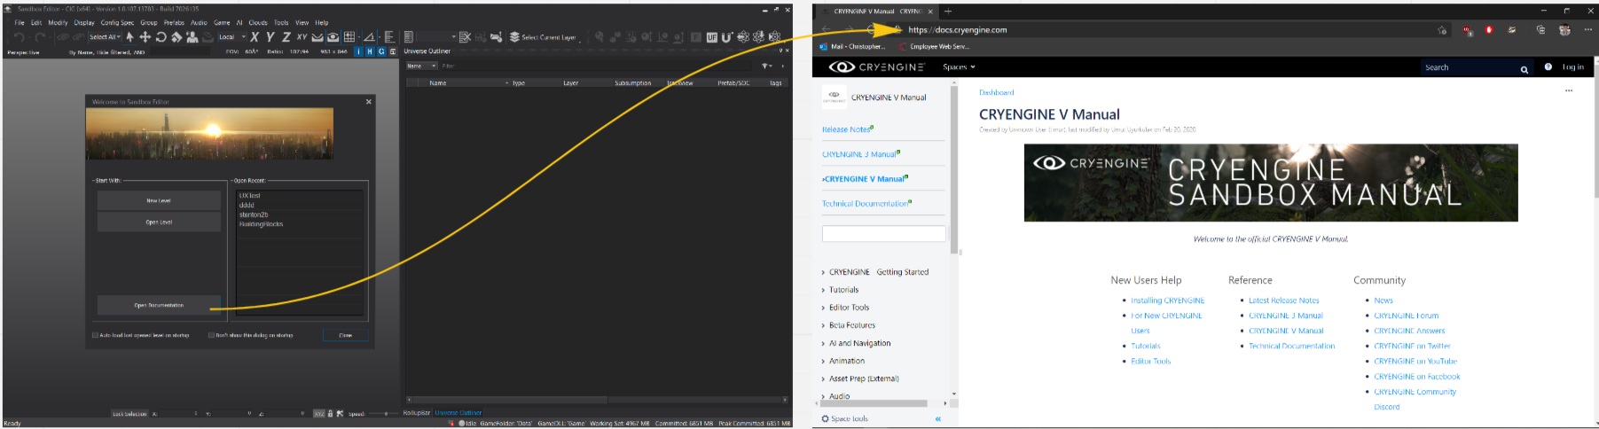1599x429 pixels.
Task: Toggle the G viewport button
Action: point(381,51)
